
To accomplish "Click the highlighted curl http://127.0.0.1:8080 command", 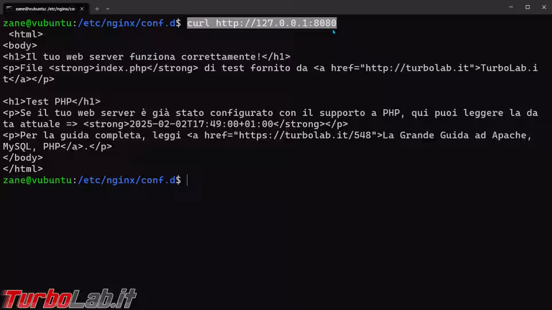I will (x=262, y=23).
